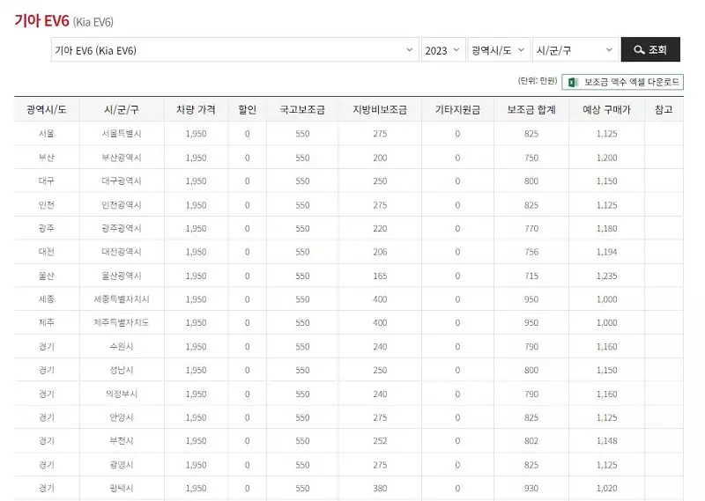Screen dimensions: 705x501
Task: Click expected price 1,020 in 평택시 row
Action: (606, 488)
